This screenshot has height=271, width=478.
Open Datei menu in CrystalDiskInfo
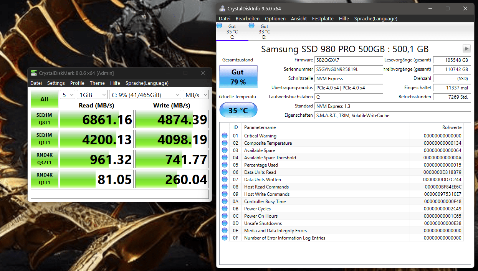tap(225, 18)
